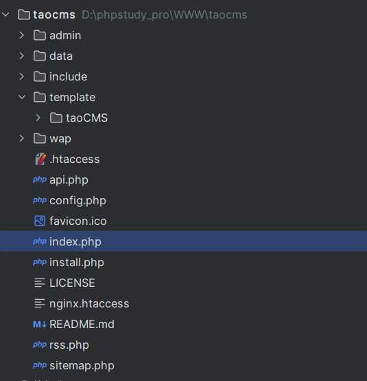This screenshot has height=381, width=367.
Task: Select the taocms project root name
Action: (54, 15)
